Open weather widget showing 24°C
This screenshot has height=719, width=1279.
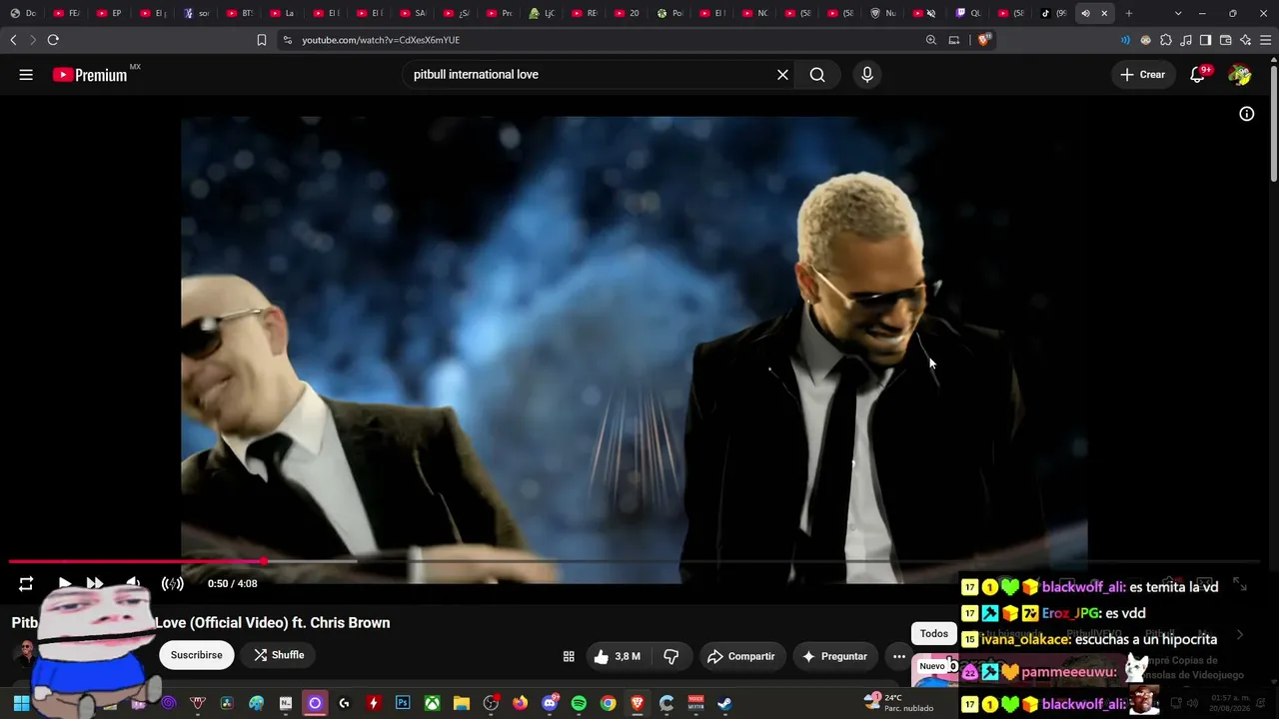click(x=899, y=703)
